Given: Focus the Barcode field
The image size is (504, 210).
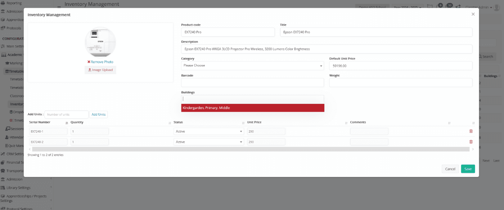Looking at the screenshot, I should [252, 83].
